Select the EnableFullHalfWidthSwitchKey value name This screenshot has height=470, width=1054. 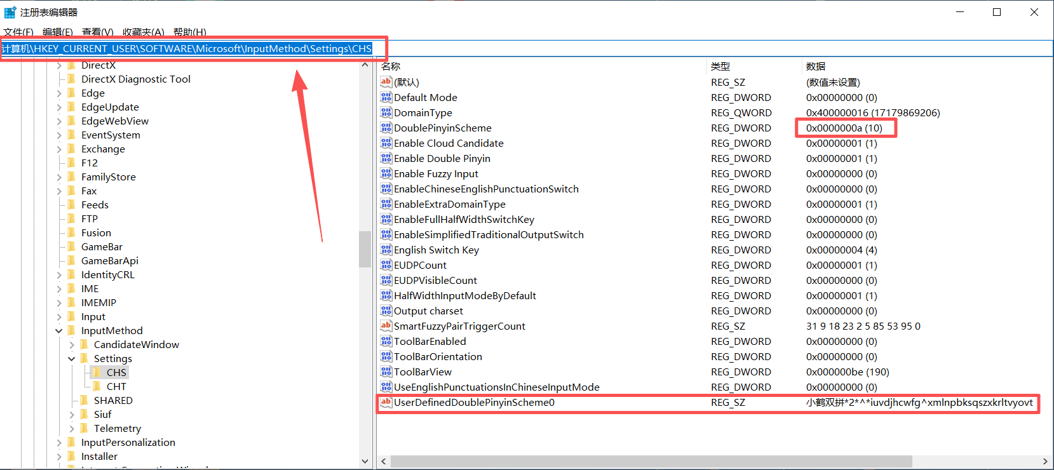pos(464,219)
